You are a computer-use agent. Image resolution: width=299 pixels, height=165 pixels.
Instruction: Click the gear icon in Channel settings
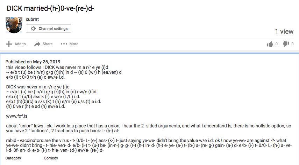pyautogui.click(x=33, y=29)
